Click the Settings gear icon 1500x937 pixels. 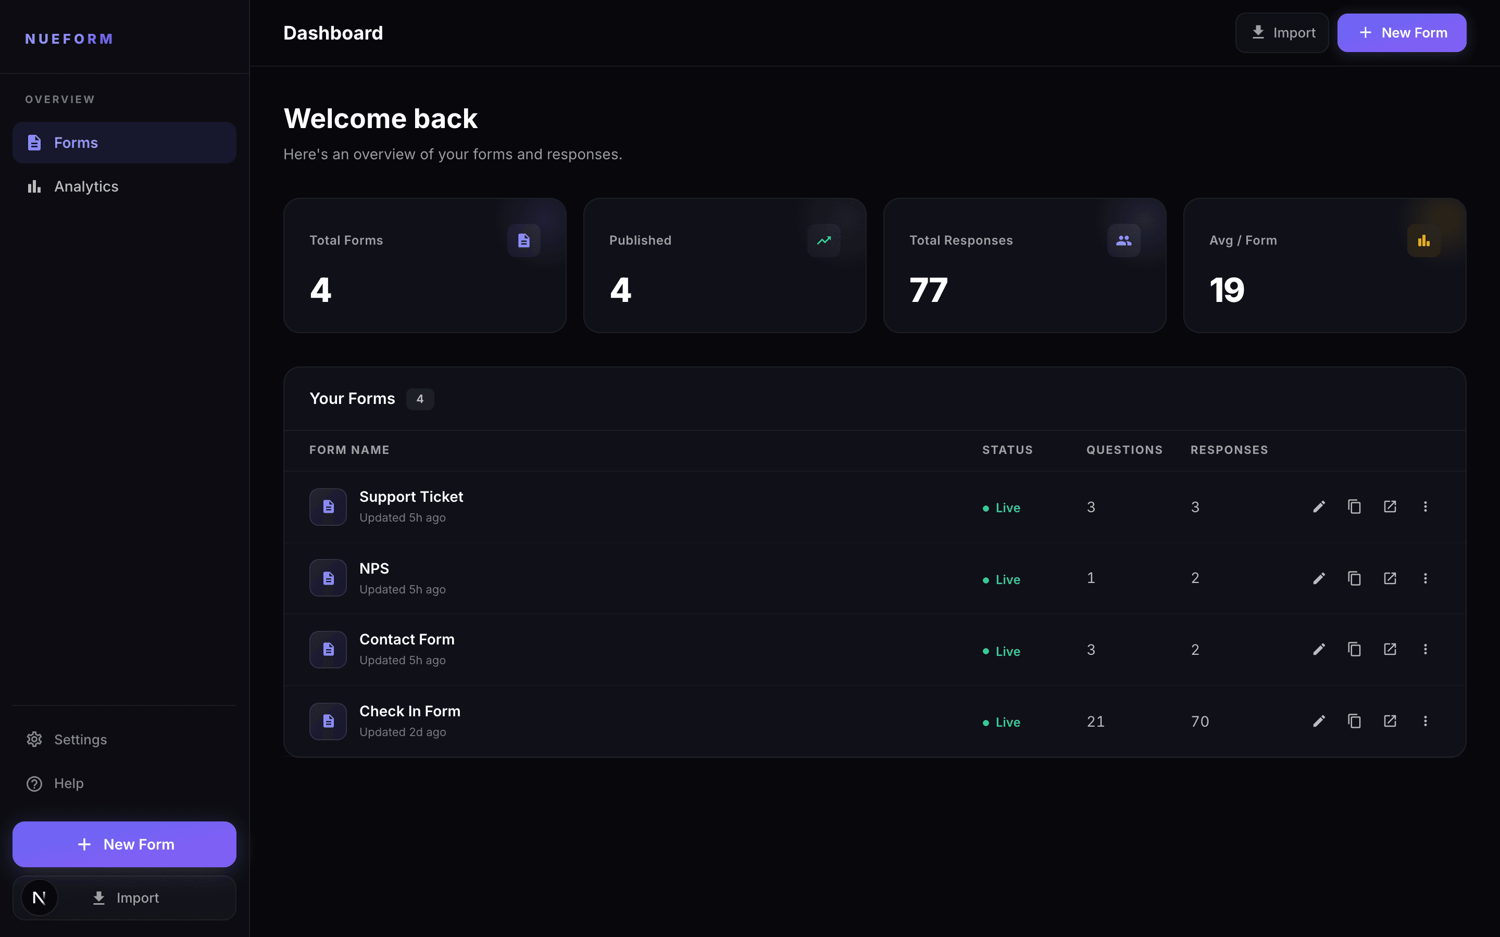pyautogui.click(x=34, y=739)
